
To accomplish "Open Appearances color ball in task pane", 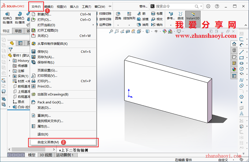I will click(x=234, y=69).
